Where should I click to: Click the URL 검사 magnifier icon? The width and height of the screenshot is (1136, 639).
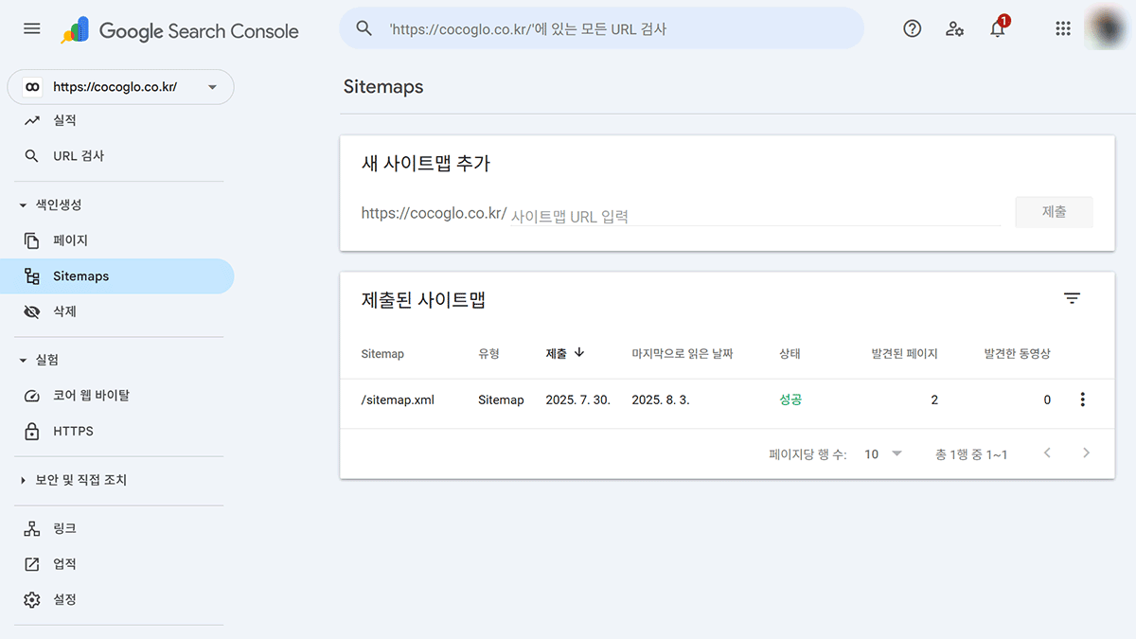[x=32, y=156]
